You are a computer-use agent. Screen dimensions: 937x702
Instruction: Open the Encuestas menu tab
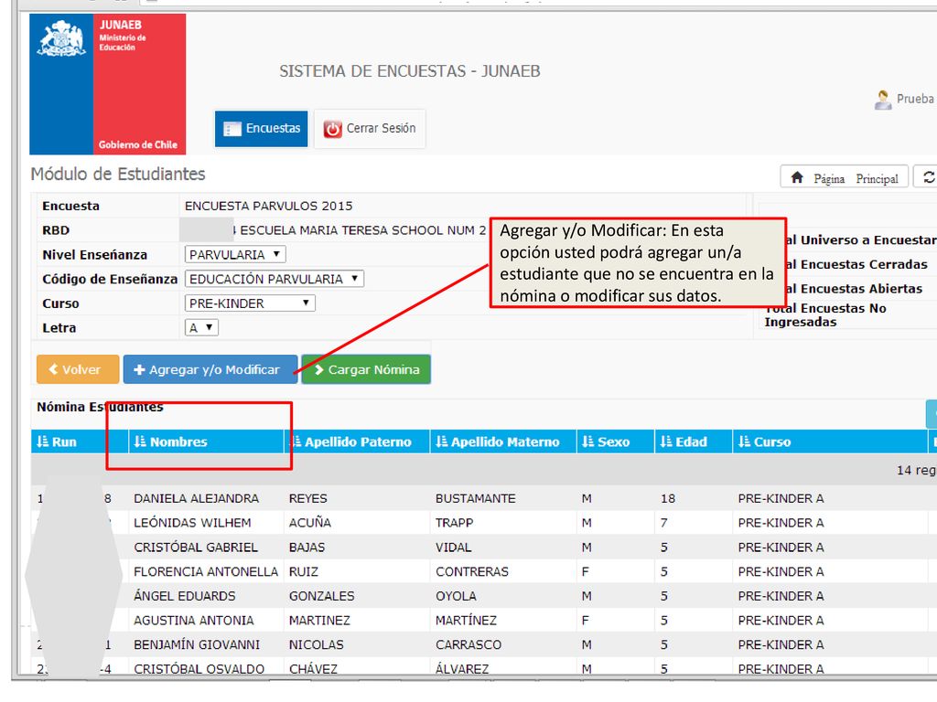click(x=261, y=128)
